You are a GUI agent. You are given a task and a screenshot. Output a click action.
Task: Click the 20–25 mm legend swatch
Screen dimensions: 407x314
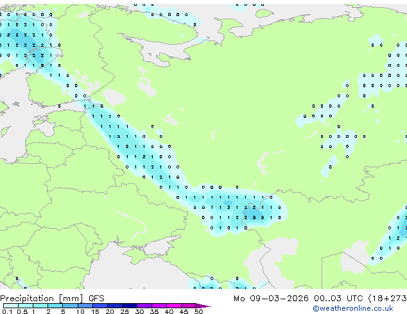pyautogui.click(x=114, y=306)
